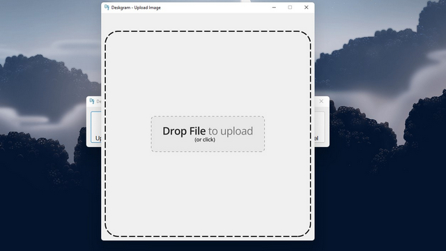Click the partially hidden "Up" button in back dialog

96,127
